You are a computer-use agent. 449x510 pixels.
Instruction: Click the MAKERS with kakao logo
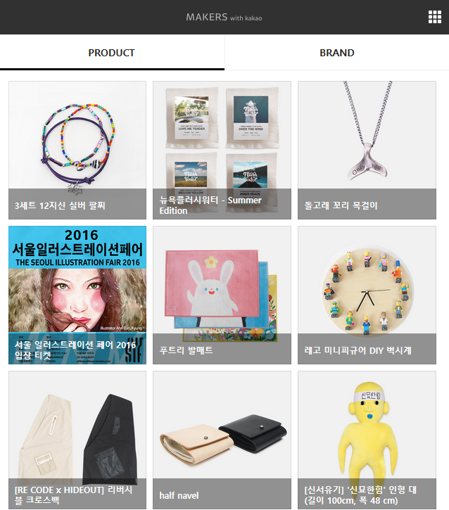(x=224, y=17)
